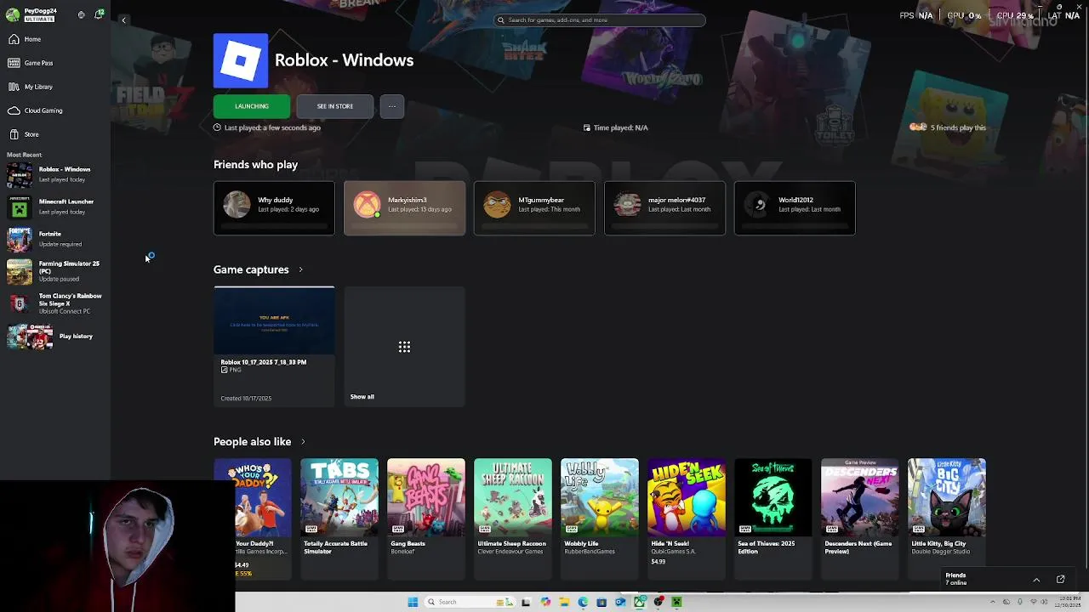
Task: Click the icon beside the notification bell
Action: (81, 14)
